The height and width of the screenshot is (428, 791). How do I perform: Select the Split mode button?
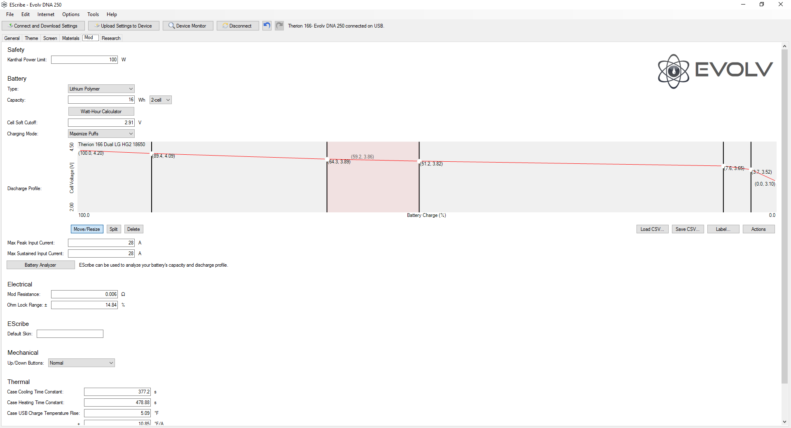(114, 229)
